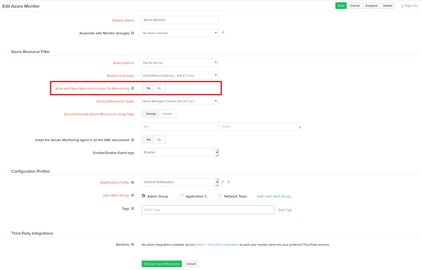
Task: Click the Add Tag link
Action: tap(285, 210)
